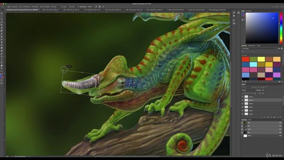Toggle RGB channel visibility
Image resolution: width=284 pixels, height=160 pixels.
point(242,123)
